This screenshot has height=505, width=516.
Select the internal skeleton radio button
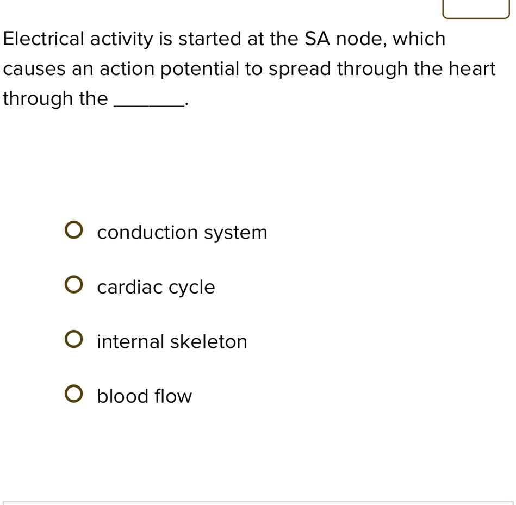pyautogui.click(x=74, y=339)
